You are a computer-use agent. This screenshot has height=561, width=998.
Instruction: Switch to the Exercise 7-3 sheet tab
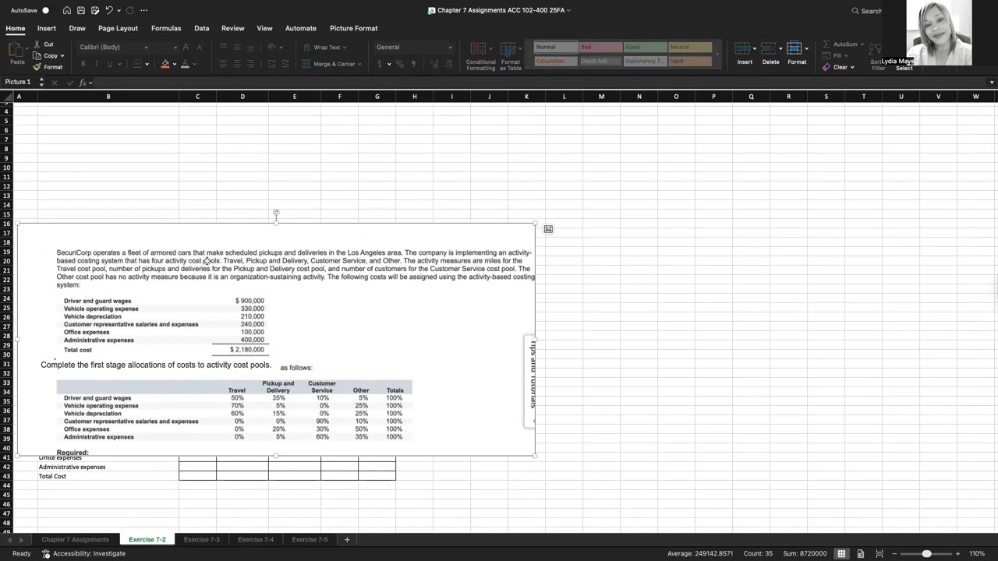pos(201,539)
